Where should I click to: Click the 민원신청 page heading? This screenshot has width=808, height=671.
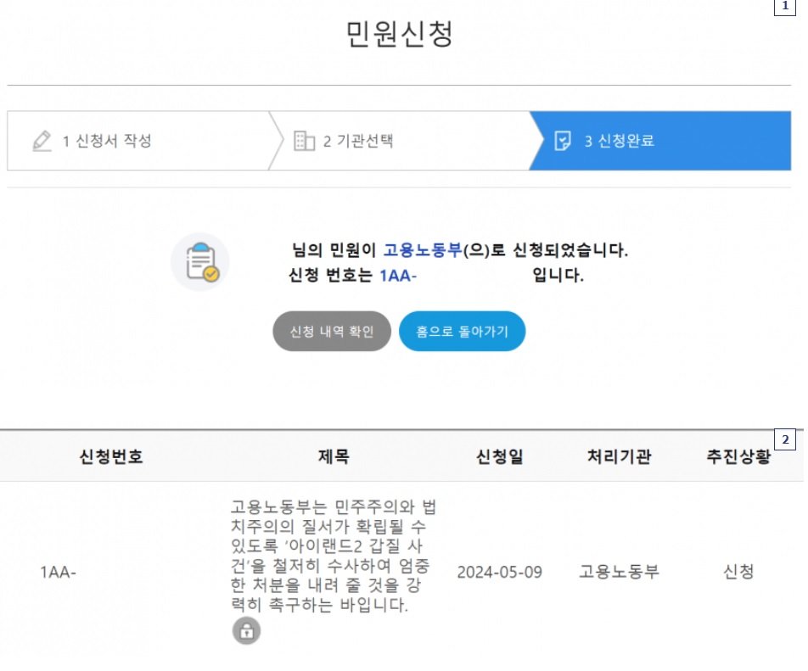tap(401, 35)
